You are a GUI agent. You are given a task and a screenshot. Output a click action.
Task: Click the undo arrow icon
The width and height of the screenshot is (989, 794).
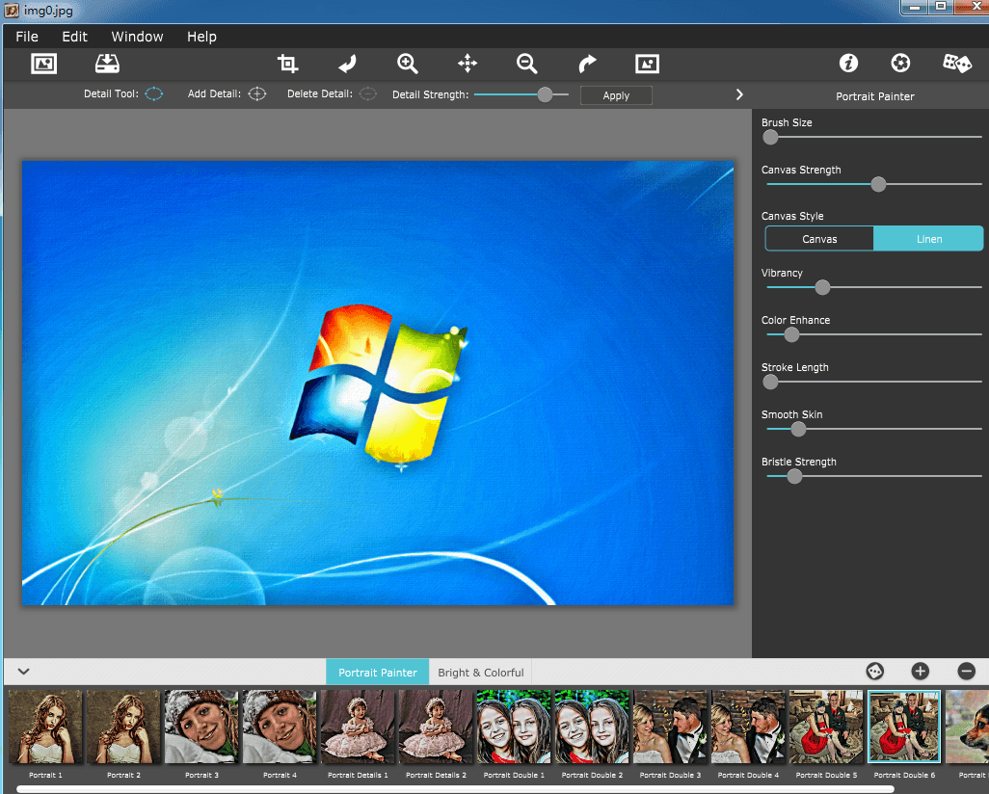(347, 64)
